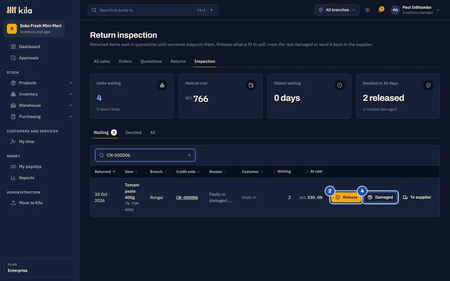Select the Decided sub-tab
This screenshot has height=281, width=450.
click(x=133, y=132)
